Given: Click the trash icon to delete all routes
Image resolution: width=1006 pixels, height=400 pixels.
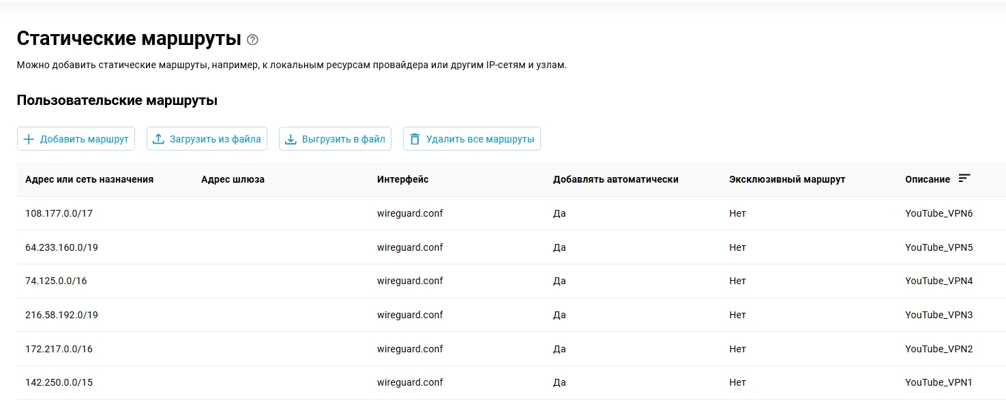Looking at the screenshot, I should [415, 139].
